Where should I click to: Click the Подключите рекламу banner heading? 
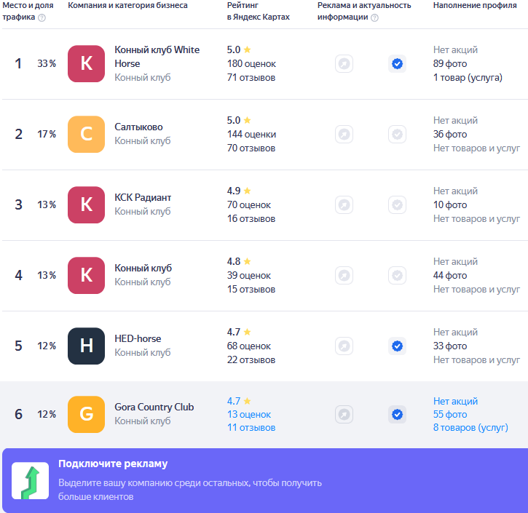[113, 464]
